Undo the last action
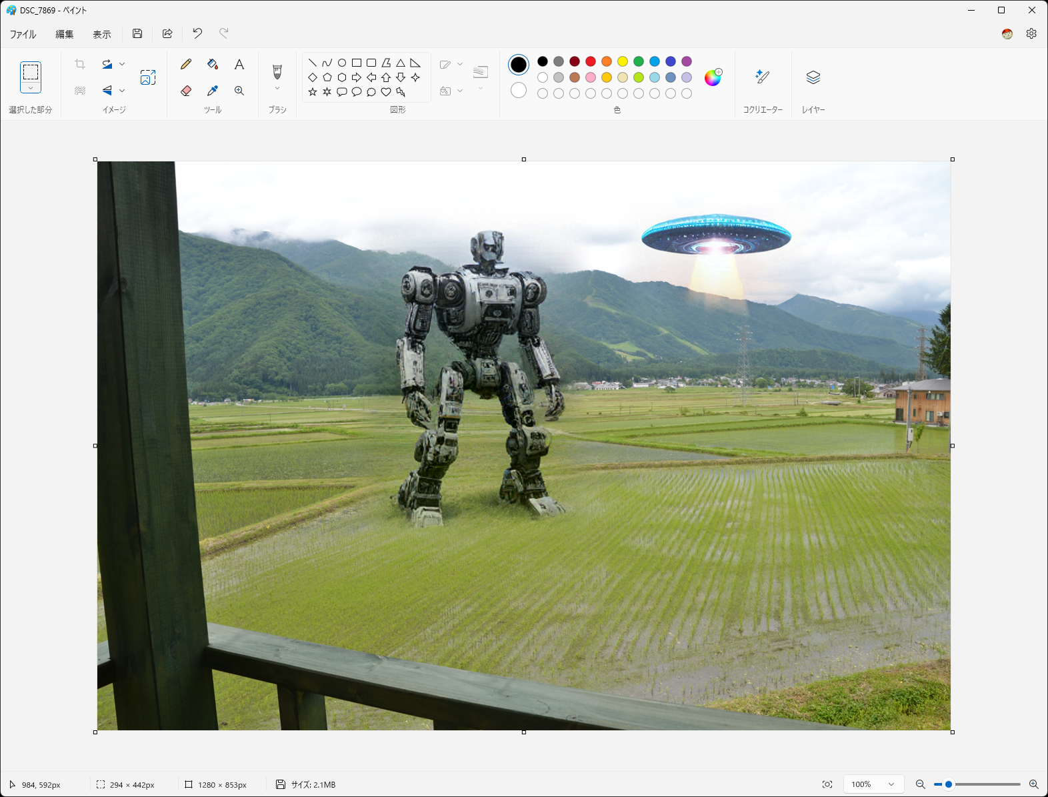The width and height of the screenshot is (1048, 797). 197,33
